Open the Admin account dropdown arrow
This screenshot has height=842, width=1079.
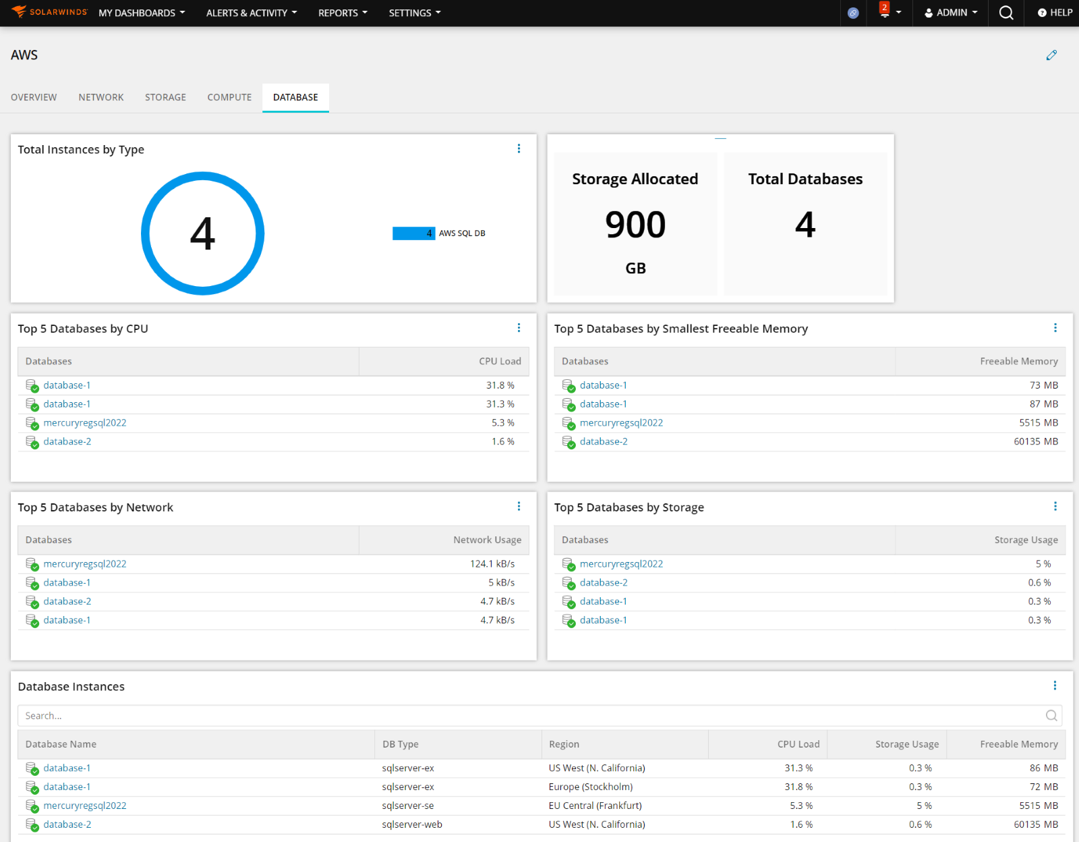(974, 13)
